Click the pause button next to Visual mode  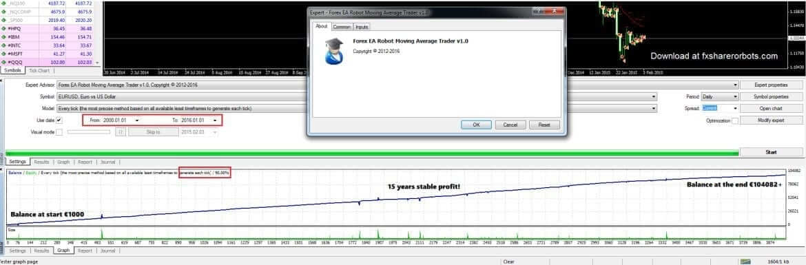coord(120,132)
